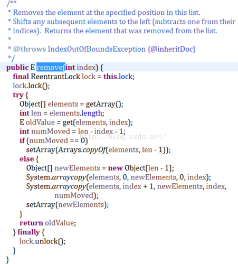Image resolution: width=238 pixels, height=264 pixels.
Task: Click the 'else' keyword
Action: (26, 159)
